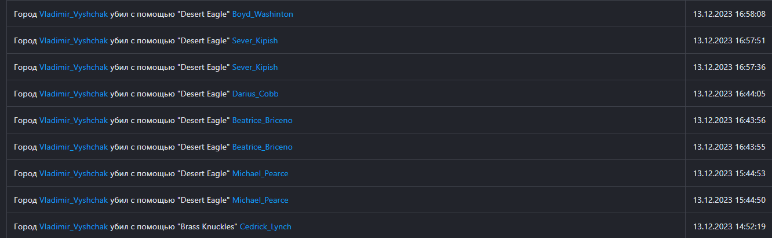Click Vladimir_Vyshchak in the Brass Knuckles row

coord(74,226)
